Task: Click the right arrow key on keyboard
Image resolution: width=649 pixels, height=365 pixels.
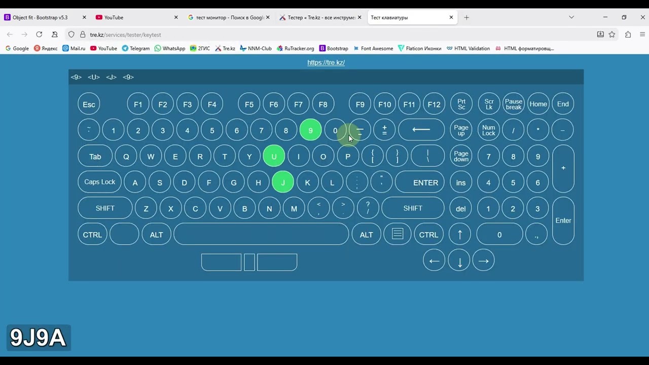Action: (x=483, y=261)
